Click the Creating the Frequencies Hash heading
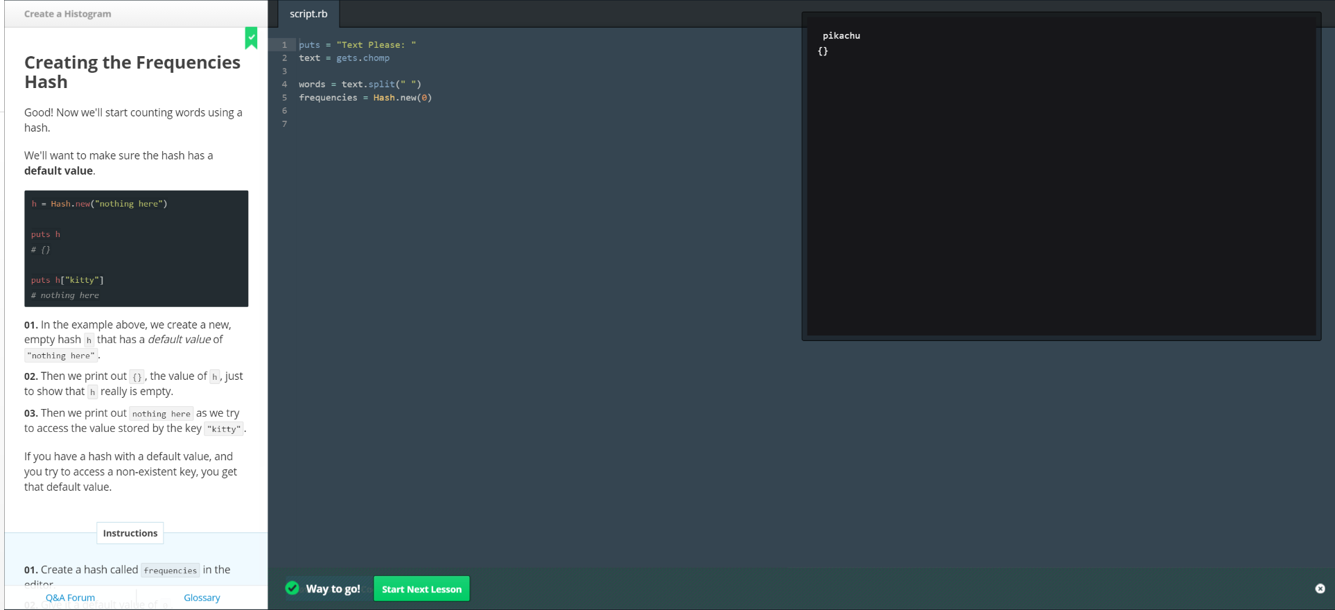 point(132,72)
